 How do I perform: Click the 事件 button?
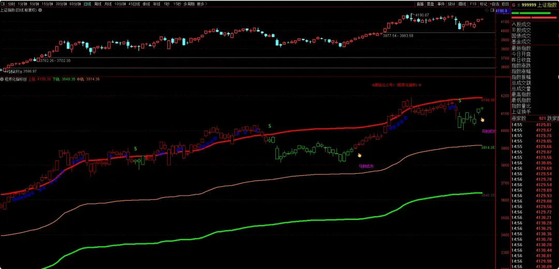(x=441, y=4)
